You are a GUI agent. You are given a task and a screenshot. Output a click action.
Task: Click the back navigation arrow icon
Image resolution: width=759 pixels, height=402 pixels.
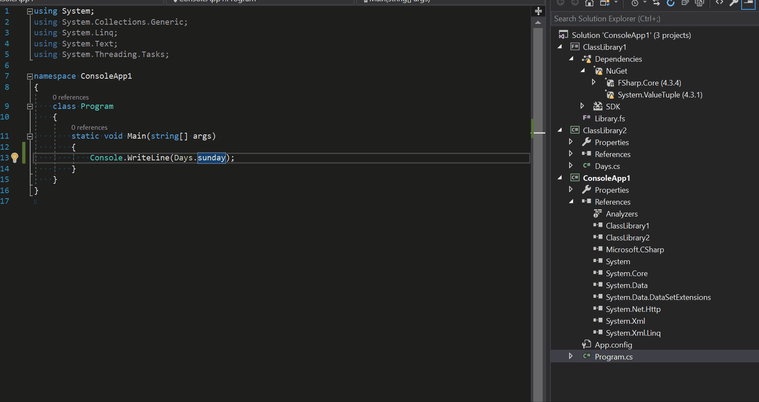click(560, 3)
